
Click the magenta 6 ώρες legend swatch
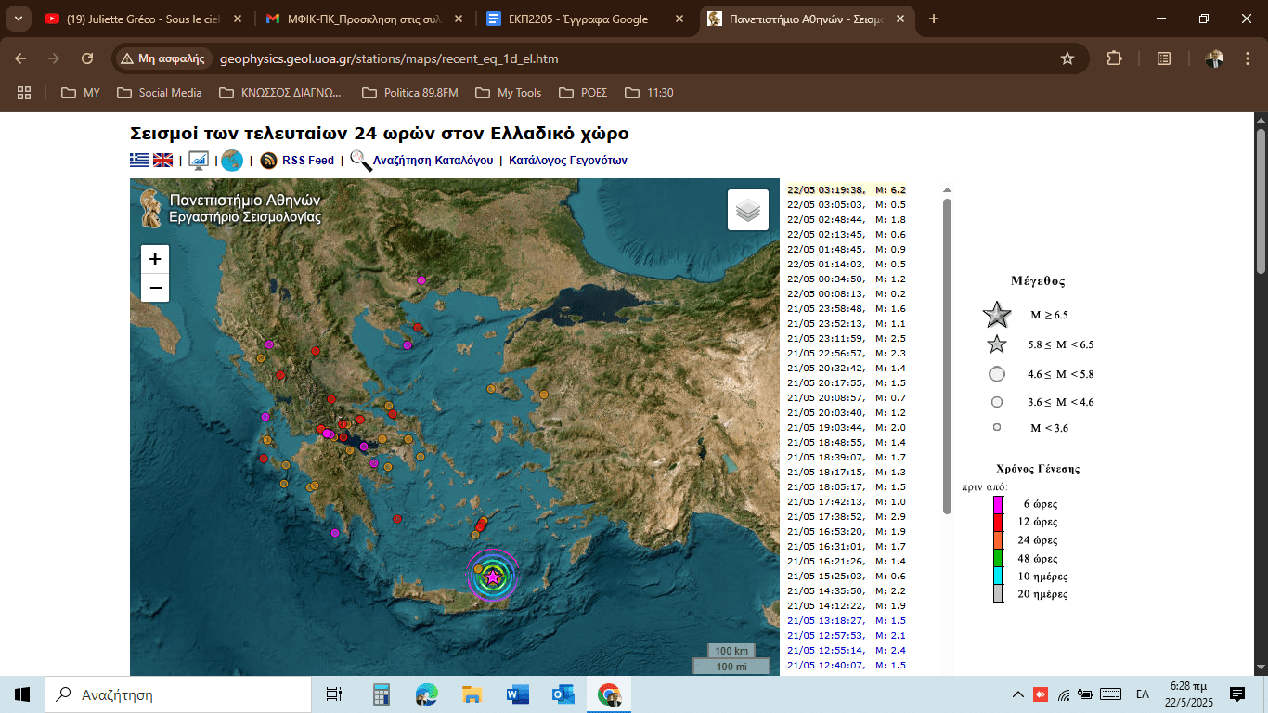[998, 504]
